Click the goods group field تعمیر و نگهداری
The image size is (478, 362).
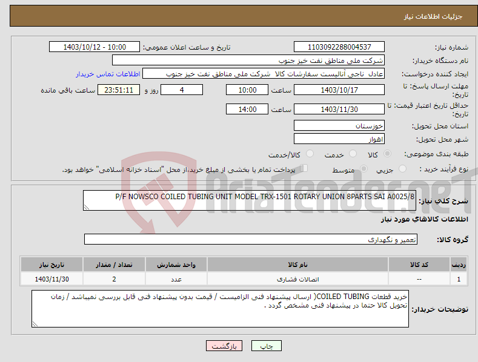(x=251, y=239)
